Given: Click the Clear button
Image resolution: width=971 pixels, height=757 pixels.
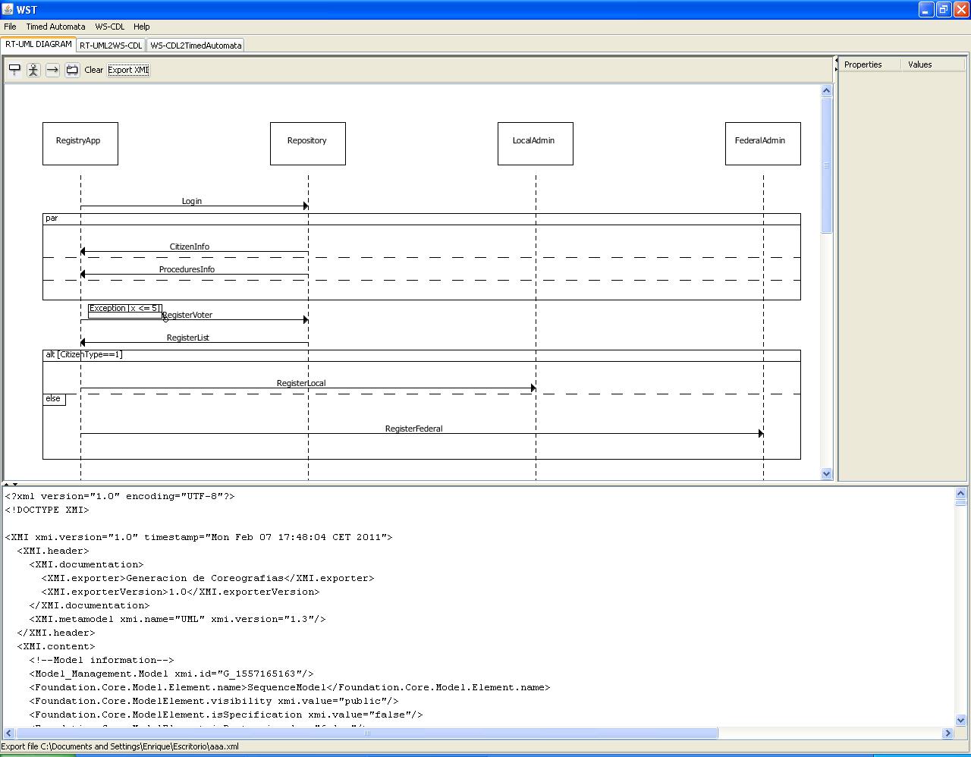Looking at the screenshot, I should click(x=93, y=69).
